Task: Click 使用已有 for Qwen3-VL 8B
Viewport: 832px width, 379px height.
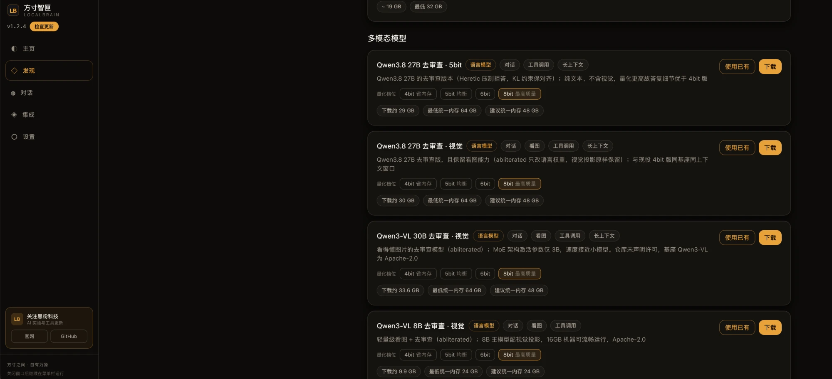Action: point(737,327)
